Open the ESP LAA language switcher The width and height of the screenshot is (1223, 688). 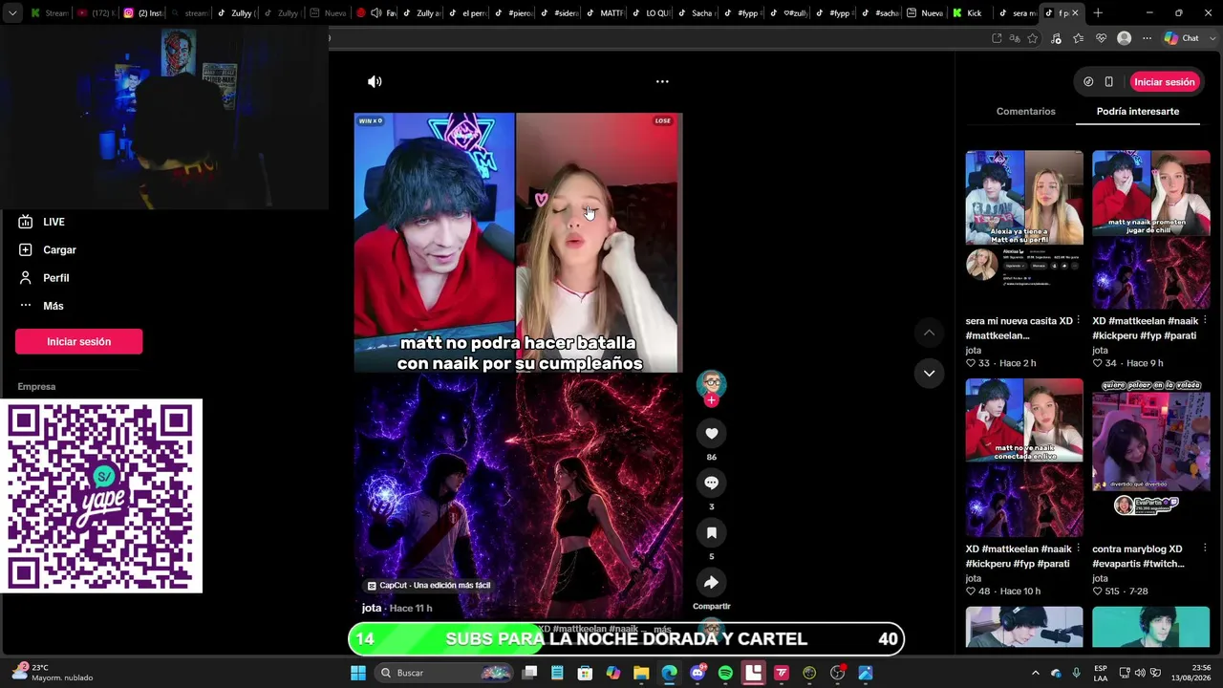point(1101,673)
